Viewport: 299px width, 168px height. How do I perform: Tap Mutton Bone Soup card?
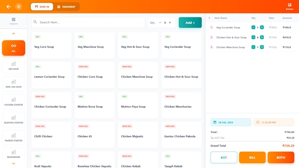click(95, 105)
